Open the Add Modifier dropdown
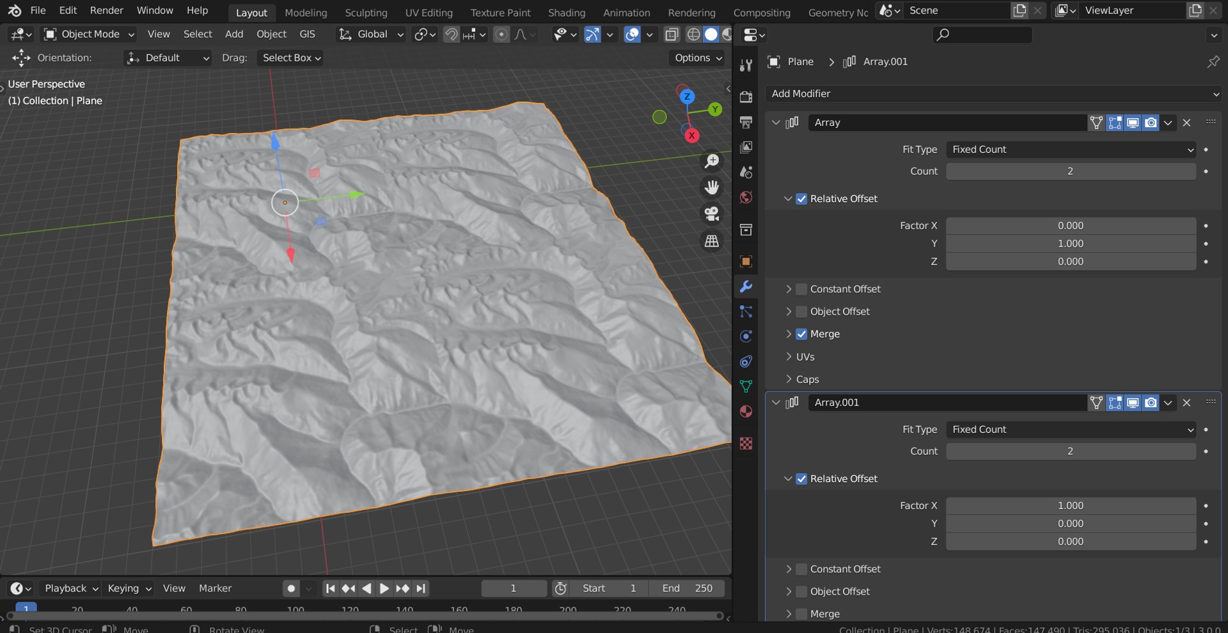This screenshot has width=1228, height=633. (994, 94)
